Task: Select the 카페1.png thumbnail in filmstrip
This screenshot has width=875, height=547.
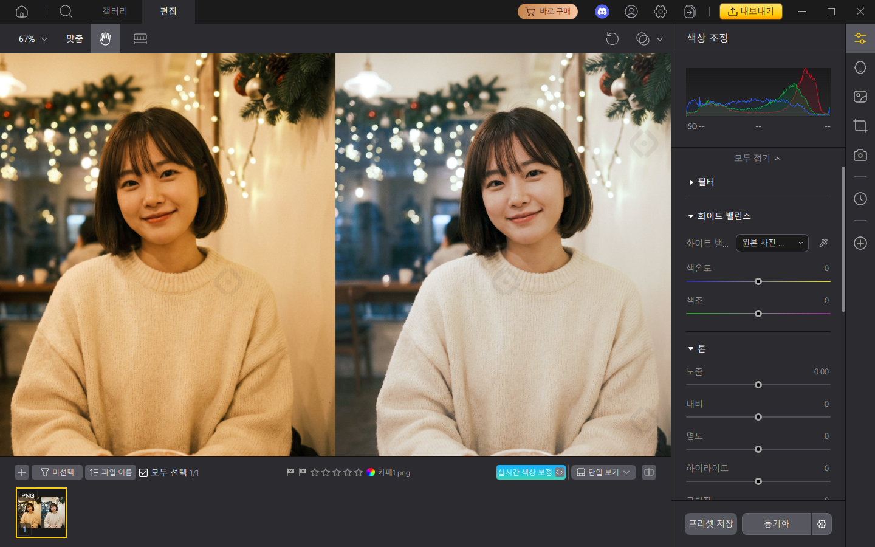Action: click(x=41, y=513)
